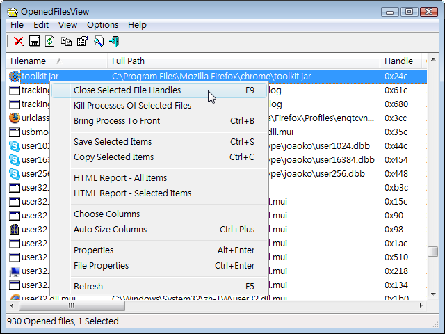This screenshot has width=445, height=334.
Task: Sort by Handle column header
Action: click(x=400, y=61)
